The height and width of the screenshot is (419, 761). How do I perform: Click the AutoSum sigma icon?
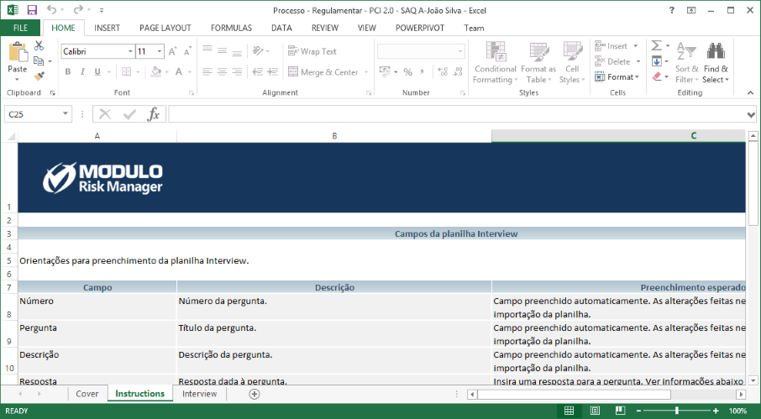point(656,45)
